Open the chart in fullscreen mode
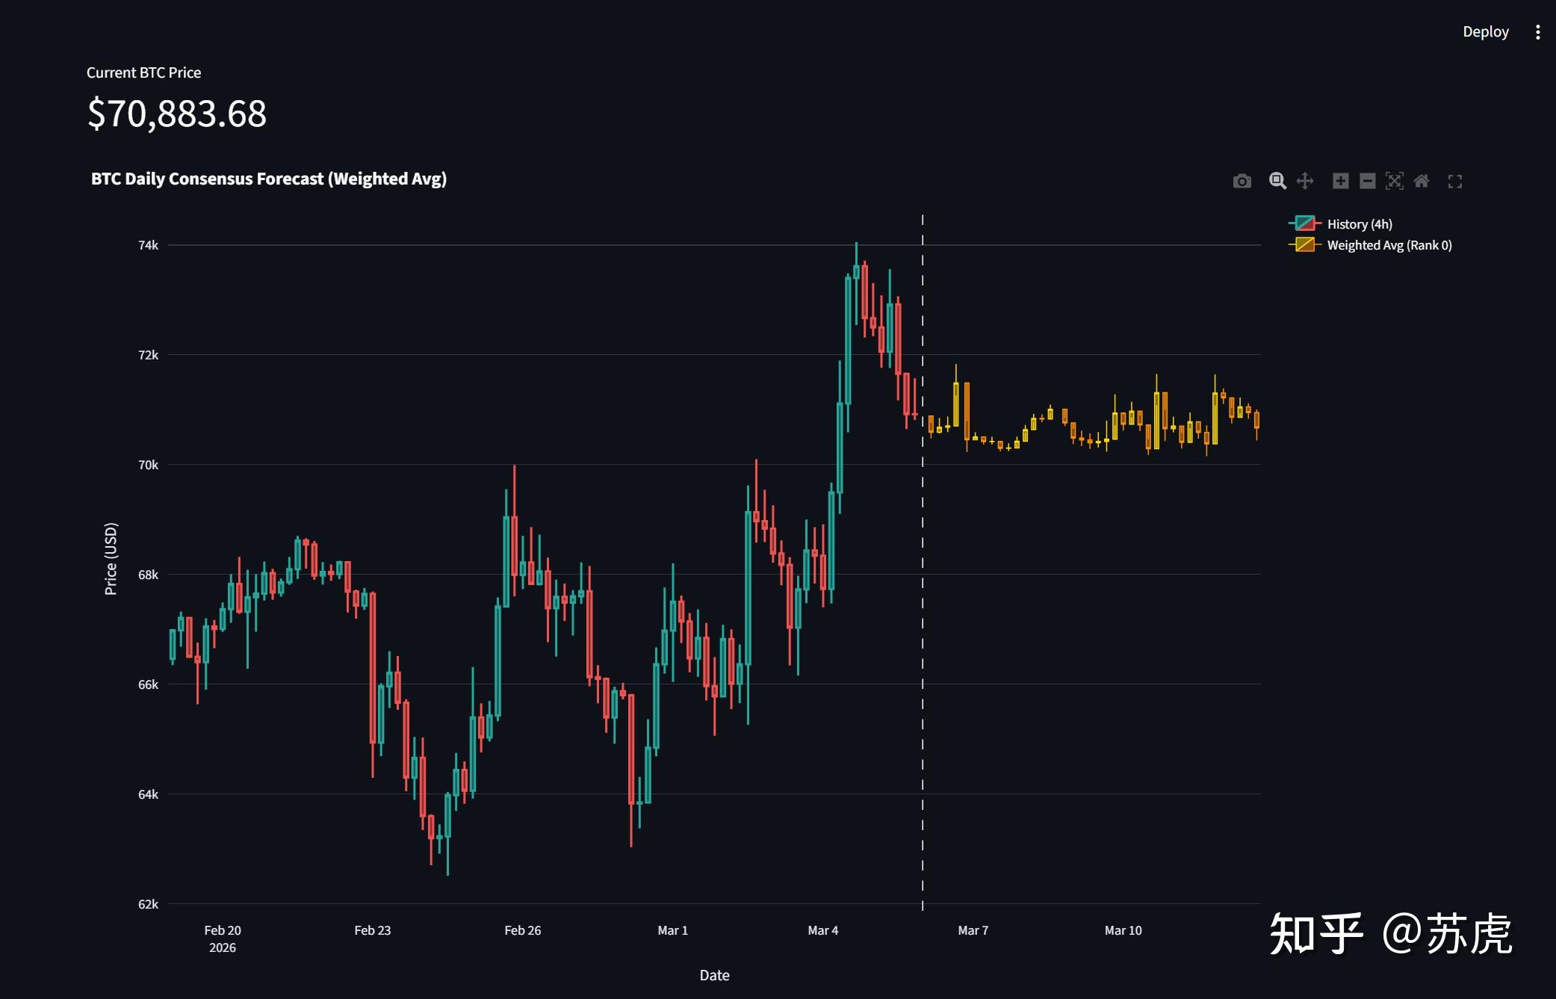The width and height of the screenshot is (1556, 999). coord(1454,181)
